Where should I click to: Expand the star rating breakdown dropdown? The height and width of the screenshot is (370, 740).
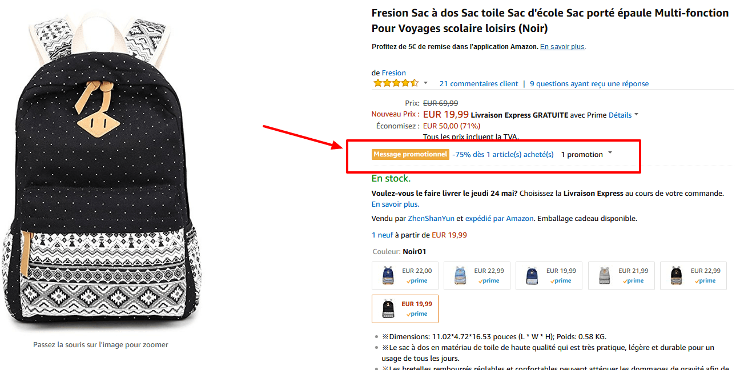425,82
